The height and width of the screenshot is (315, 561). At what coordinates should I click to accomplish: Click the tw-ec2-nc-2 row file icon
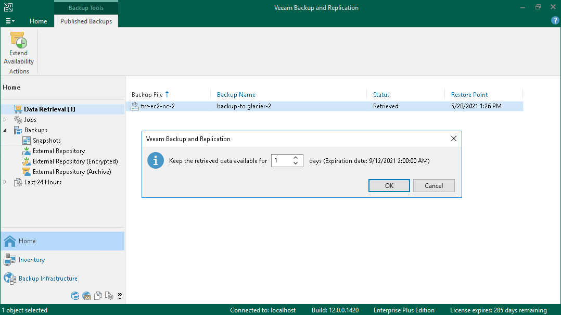(x=134, y=106)
